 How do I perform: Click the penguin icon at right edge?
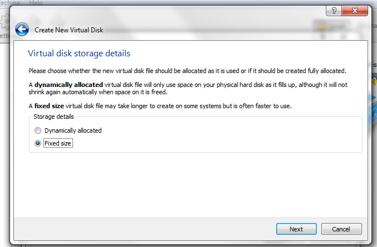374,79
